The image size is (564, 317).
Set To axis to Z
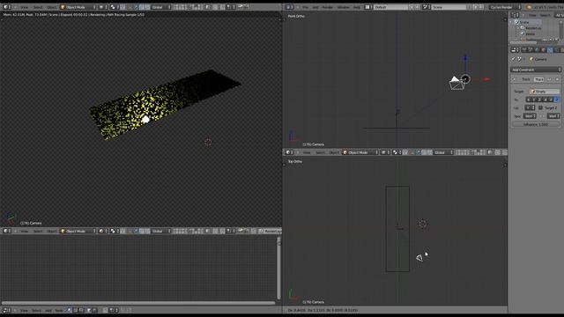(x=540, y=100)
